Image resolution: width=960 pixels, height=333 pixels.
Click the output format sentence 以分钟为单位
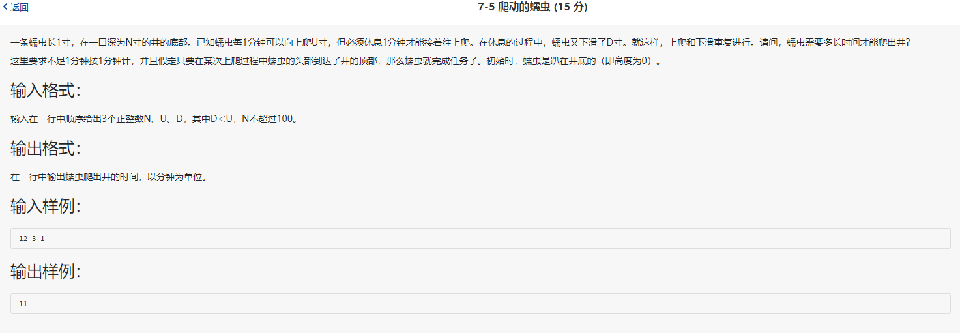click(x=109, y=177)
